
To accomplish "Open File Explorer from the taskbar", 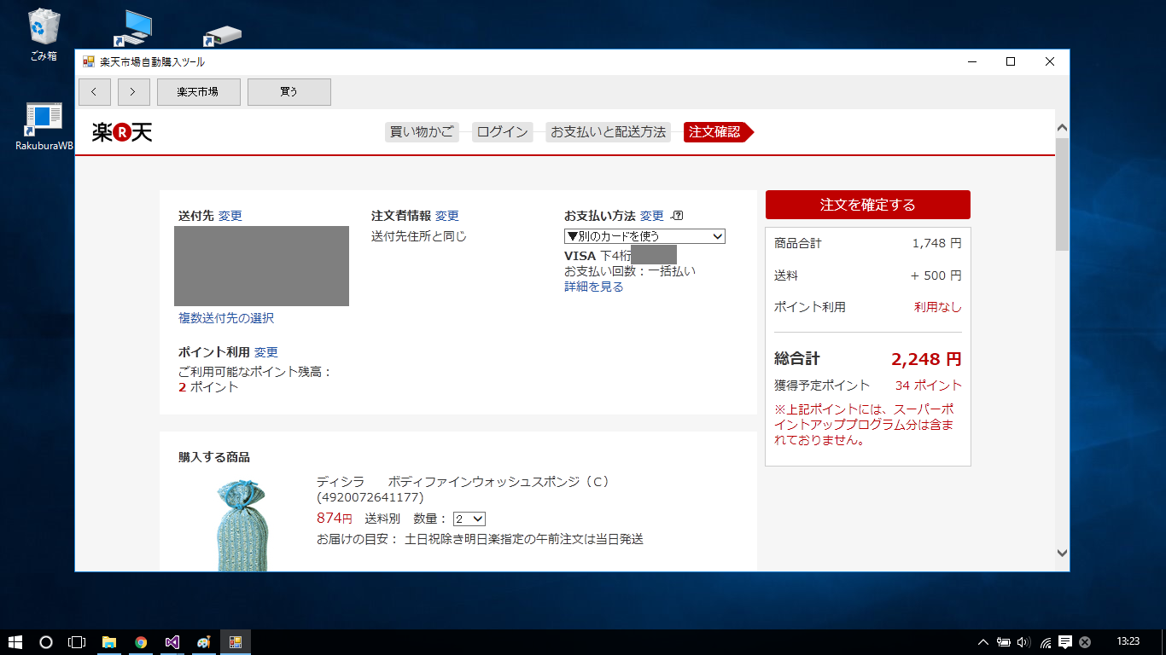I will [x=109, y=642].
